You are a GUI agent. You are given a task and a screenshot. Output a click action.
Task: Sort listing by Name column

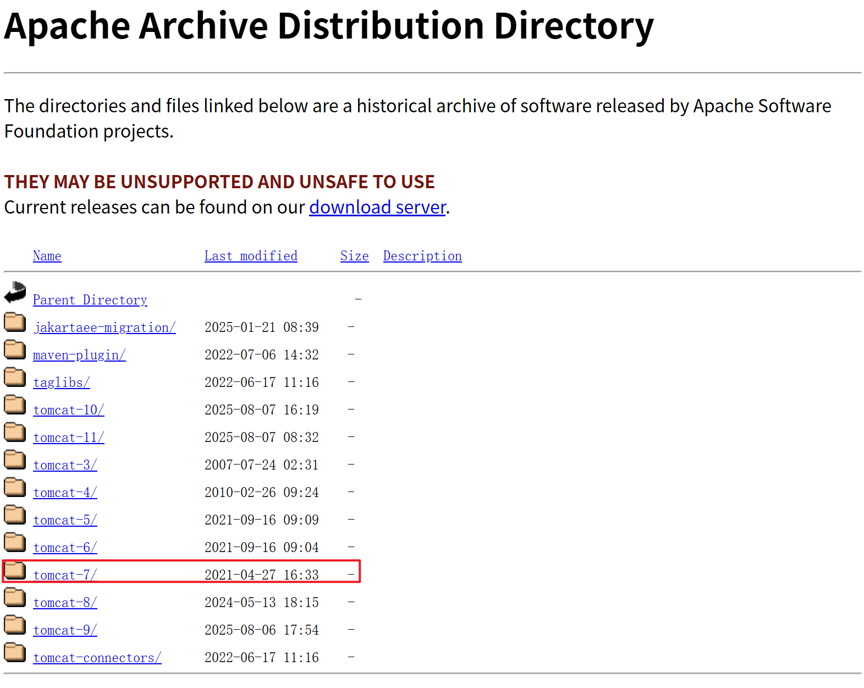(x=47, y=256)
